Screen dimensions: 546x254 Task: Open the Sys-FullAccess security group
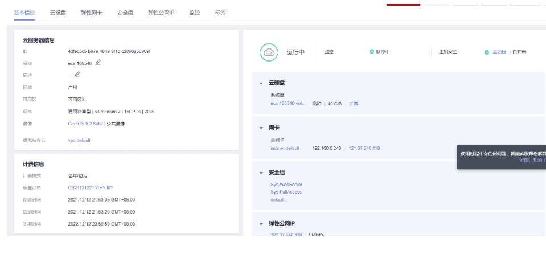(x=286, y=192)
